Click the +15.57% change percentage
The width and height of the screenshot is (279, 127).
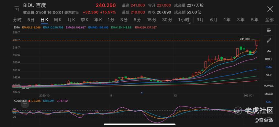[108, 12]
